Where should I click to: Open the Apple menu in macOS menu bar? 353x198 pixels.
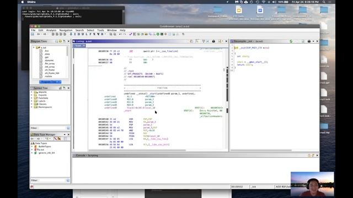(x=22, y=2)
